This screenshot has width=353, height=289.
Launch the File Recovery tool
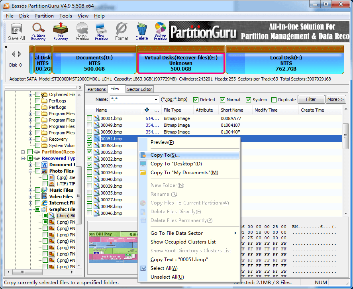point(61,32)
